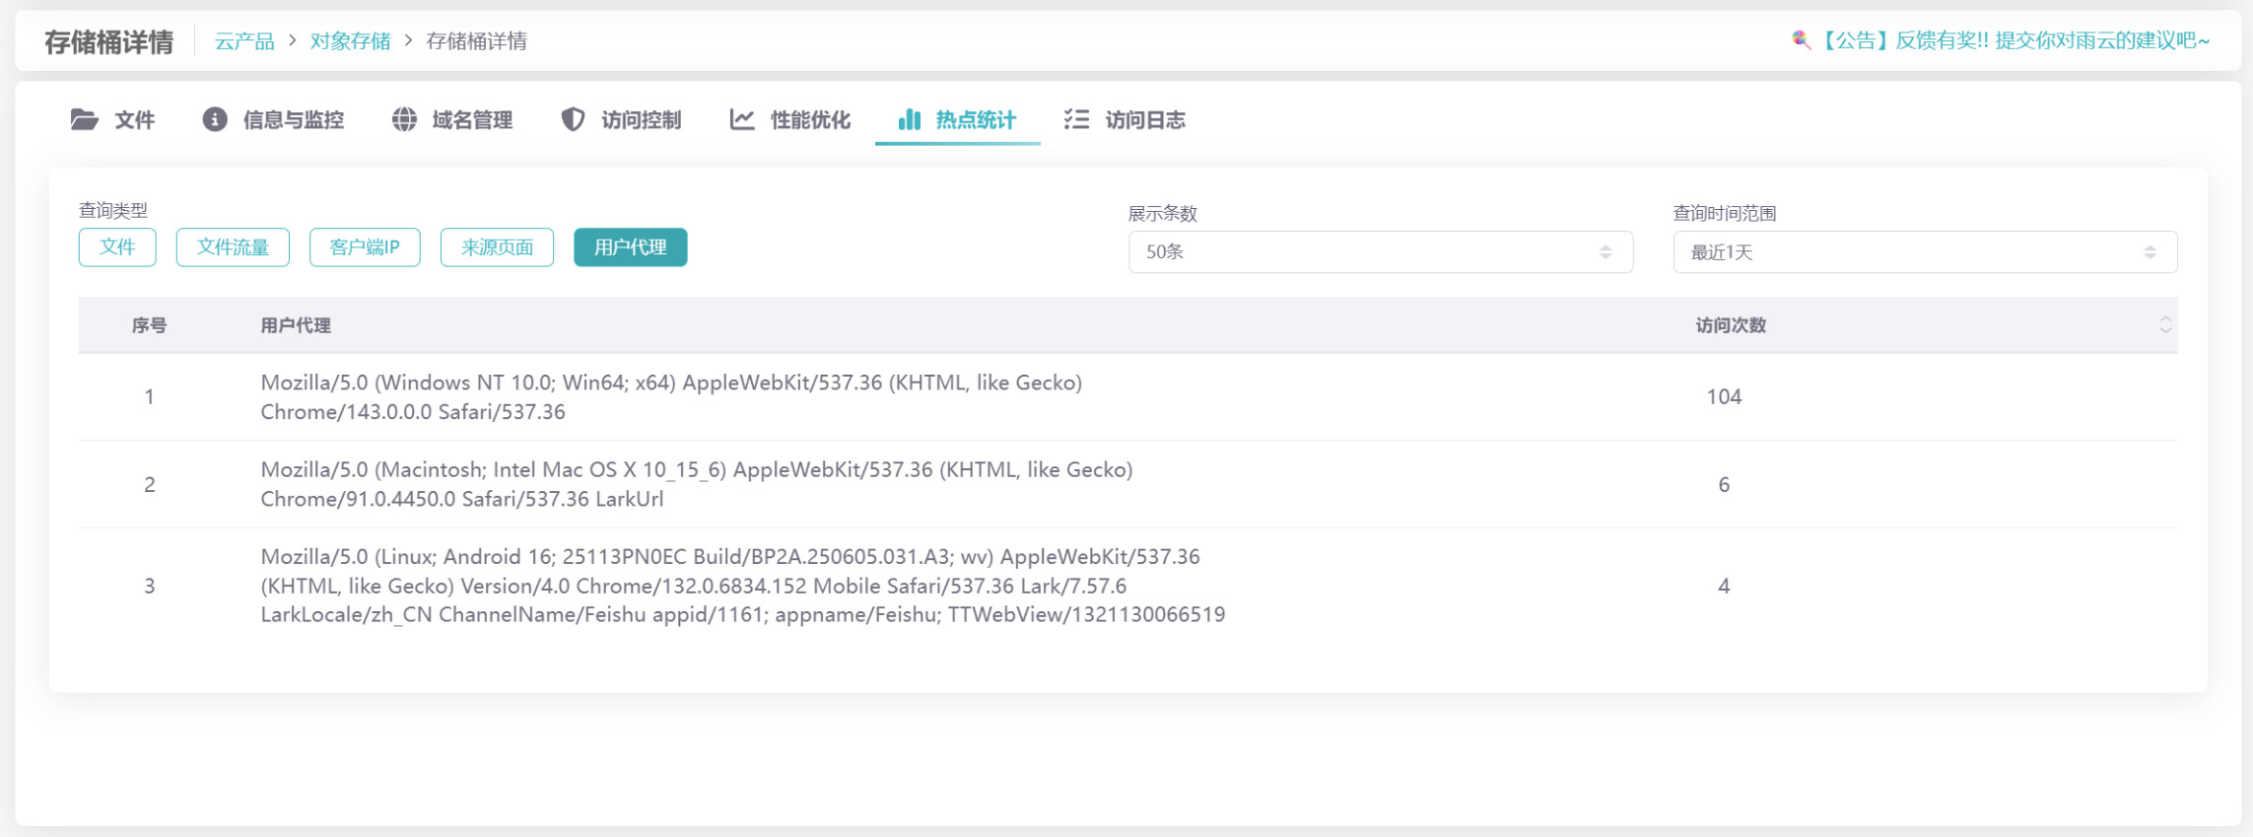Click the list icon for 访问日志
The width and height of the screenshot is (2253, 837).
[x=1076, y=120]
